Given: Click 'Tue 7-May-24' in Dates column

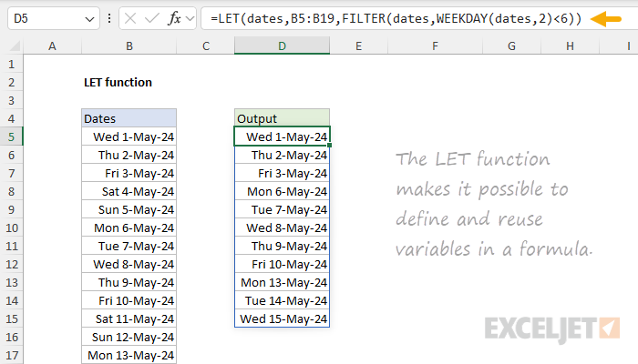Looking at the screenshot, I should coord(129,246).
